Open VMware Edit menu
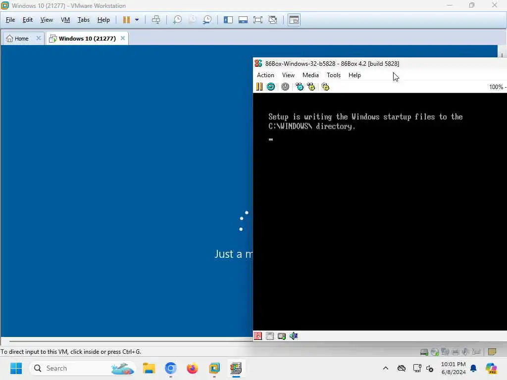This screenshot has height=380, width=507. (28, 20)
